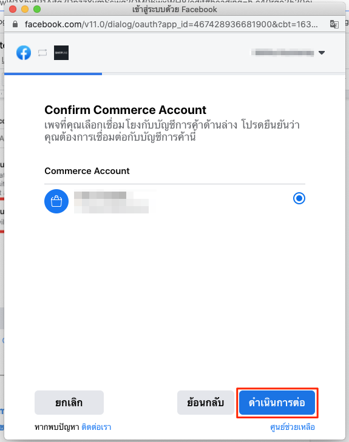349x442 pixels.
Task: Click the Commerce Account section label
Action: (x=87, y=171)
